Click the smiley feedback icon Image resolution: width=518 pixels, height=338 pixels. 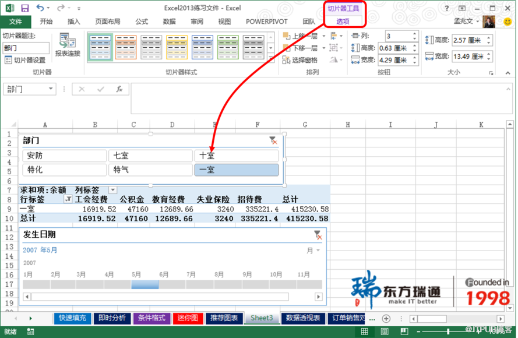508,22
